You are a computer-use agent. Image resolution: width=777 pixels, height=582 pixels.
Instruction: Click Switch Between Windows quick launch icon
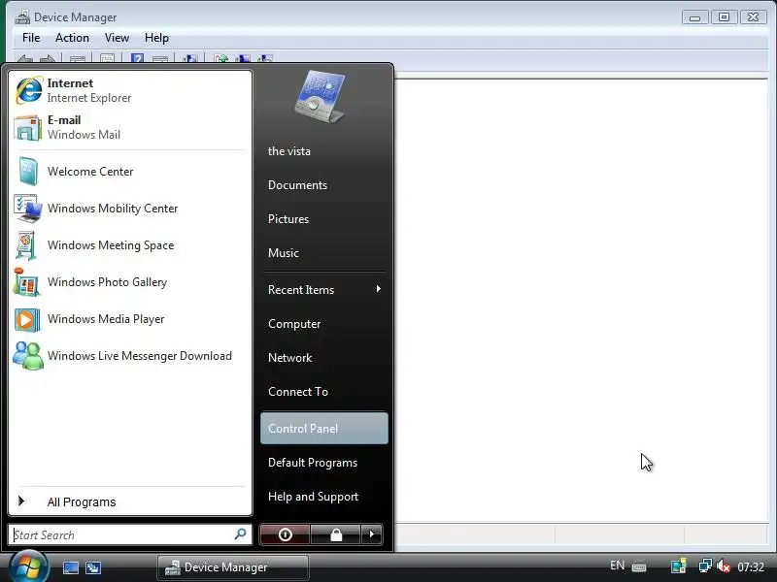point(93,567)
